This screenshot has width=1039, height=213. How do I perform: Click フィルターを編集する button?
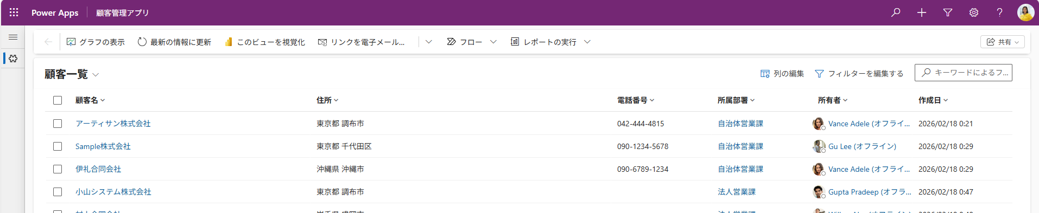coord(859,74)
